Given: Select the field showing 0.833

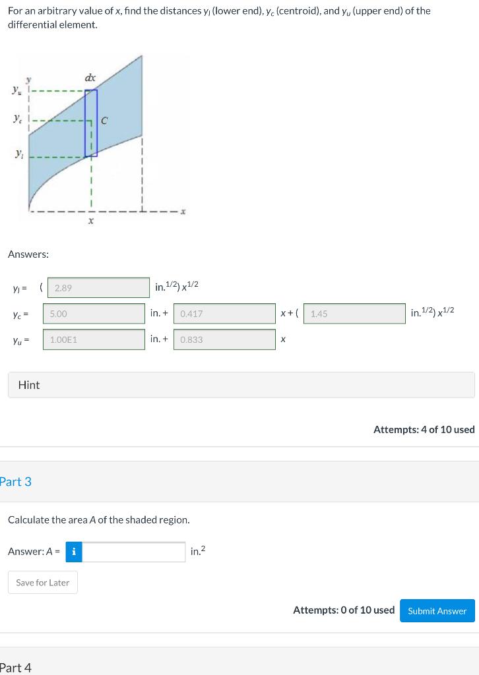Looking at the screenshot, I should [x=224, y=339].
